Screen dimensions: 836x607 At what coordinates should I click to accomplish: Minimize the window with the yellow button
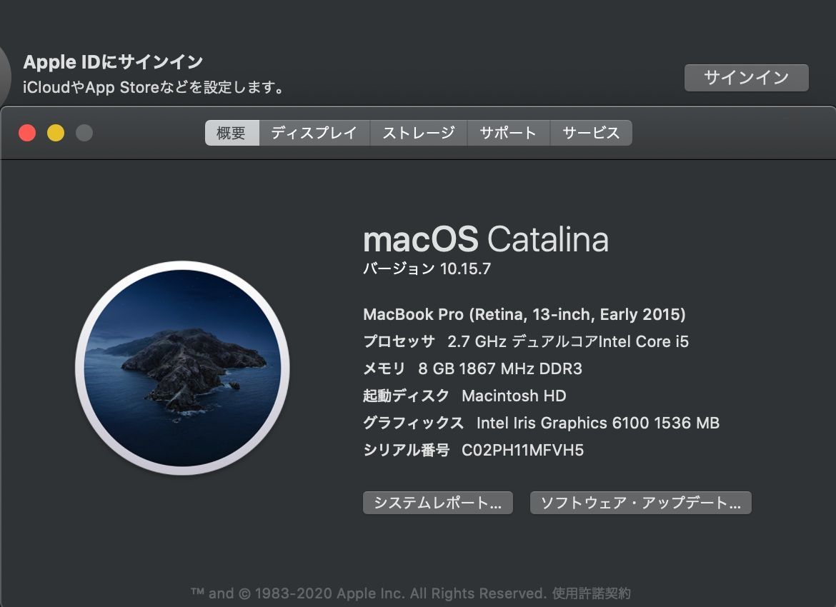(56, 133)
